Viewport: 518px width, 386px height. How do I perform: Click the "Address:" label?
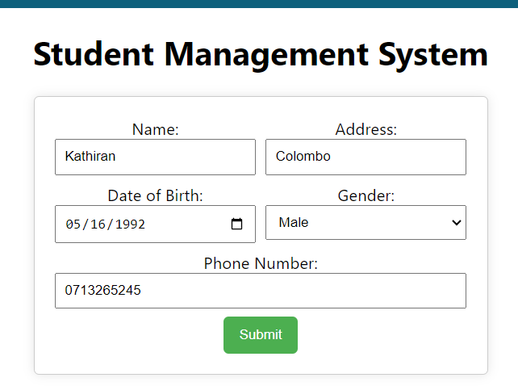pos(366,129)
